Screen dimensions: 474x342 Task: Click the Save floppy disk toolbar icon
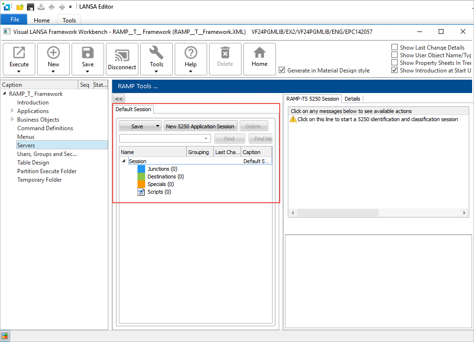(88, 53)
